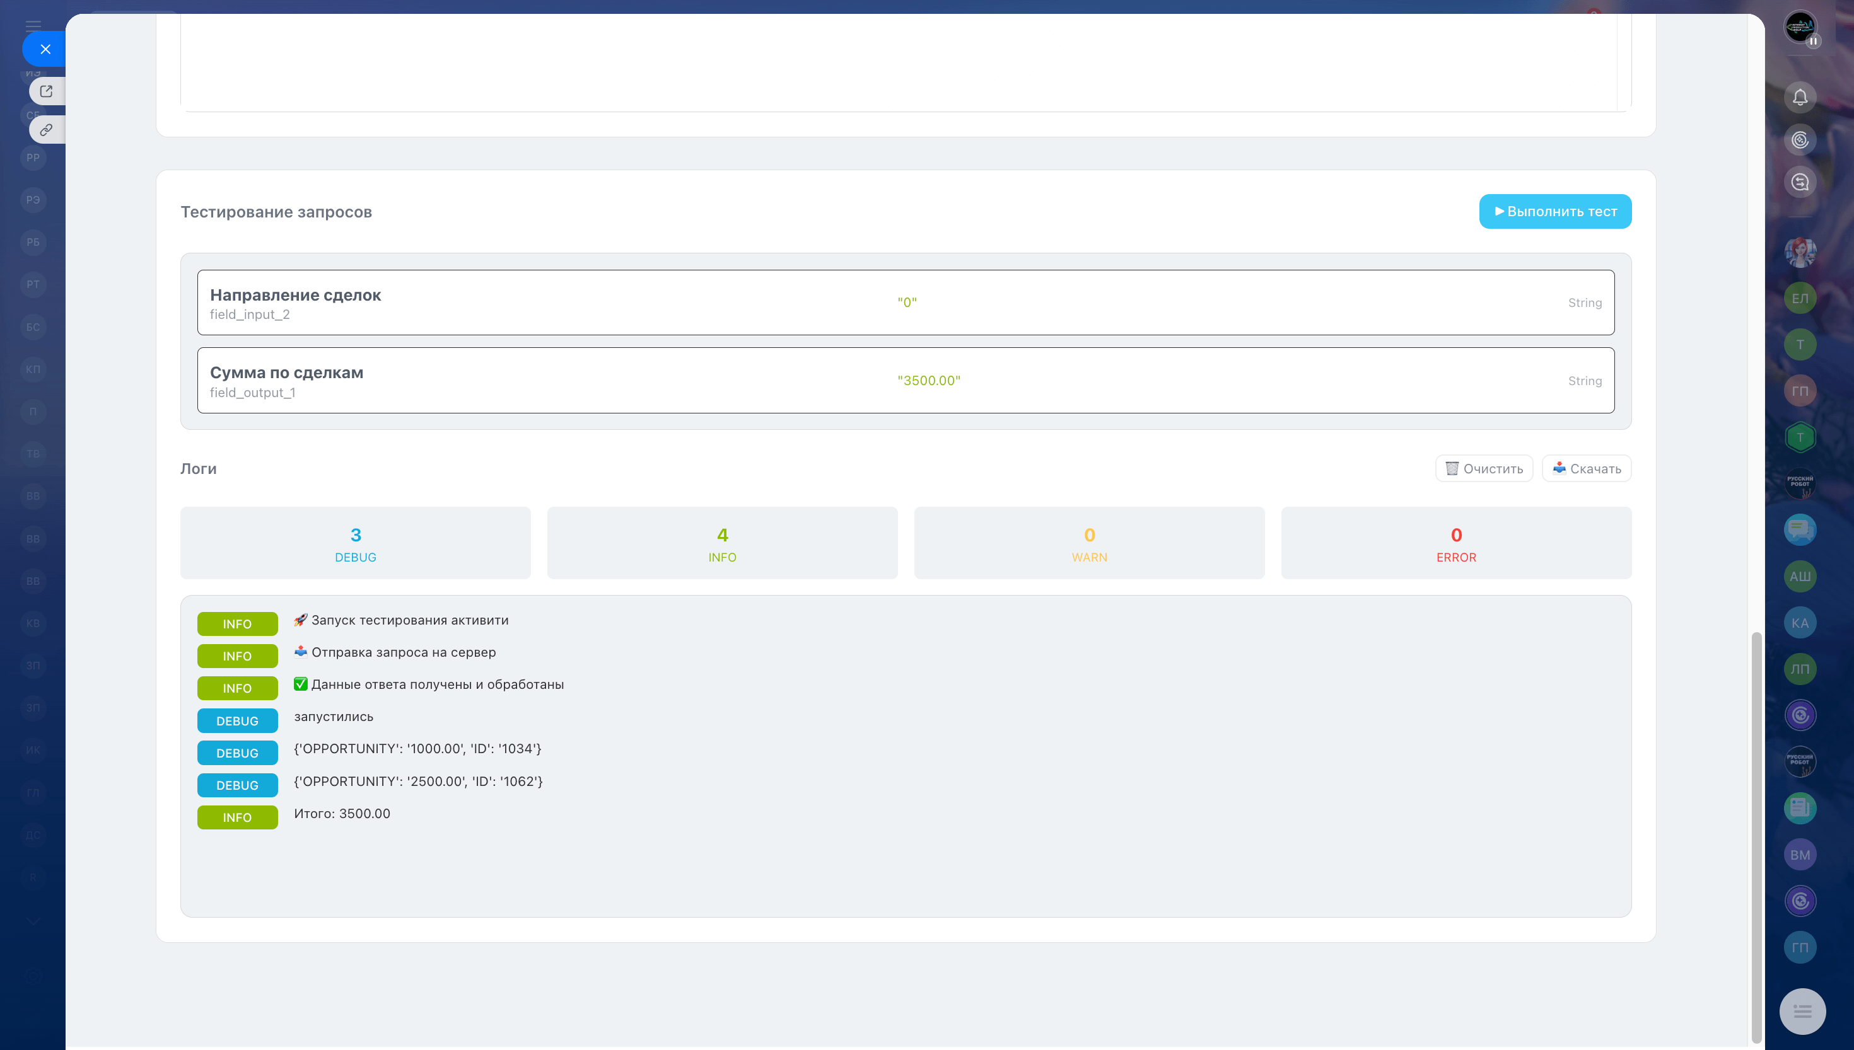The width and height of the screenshot is (1854, 1050).
Task: Select the WARN counter tile
Action: (1089, 543)
